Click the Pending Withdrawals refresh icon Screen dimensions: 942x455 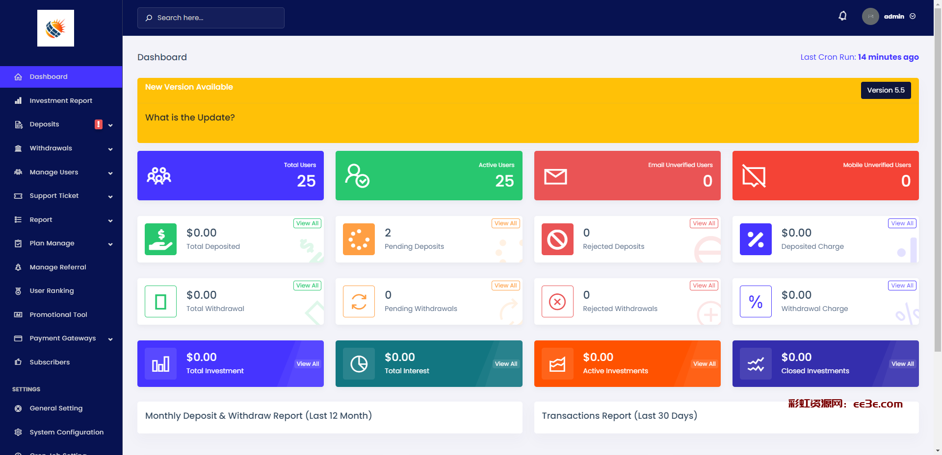coord(359,301)
